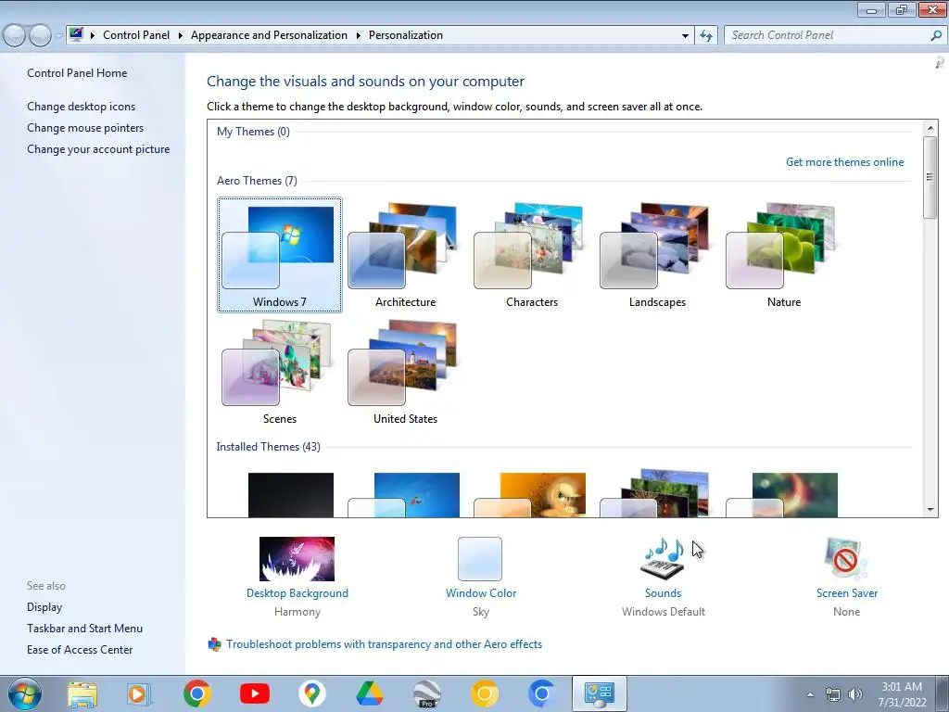Click the Back navigation button
The height and width of the screenshot is (712, 949).
[15, 36]
